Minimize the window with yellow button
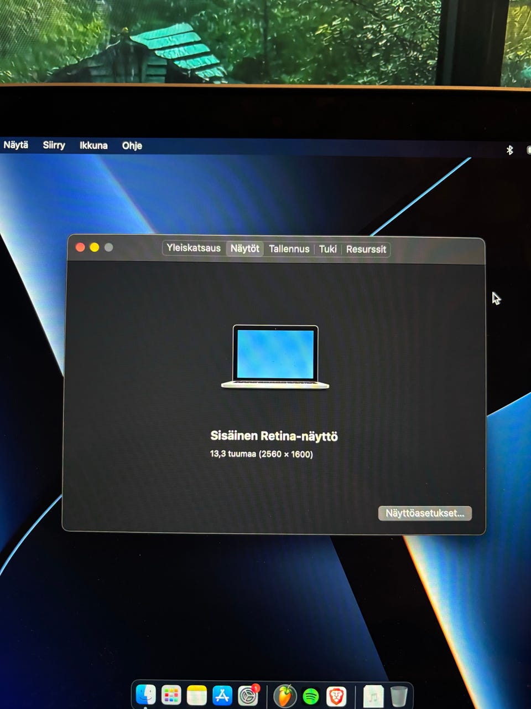531x709 pixels. [x=95, y=247]
